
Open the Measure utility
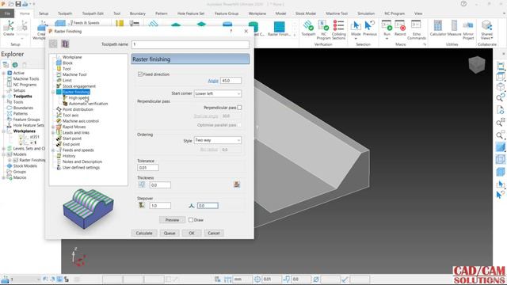(x=454, y=28)
